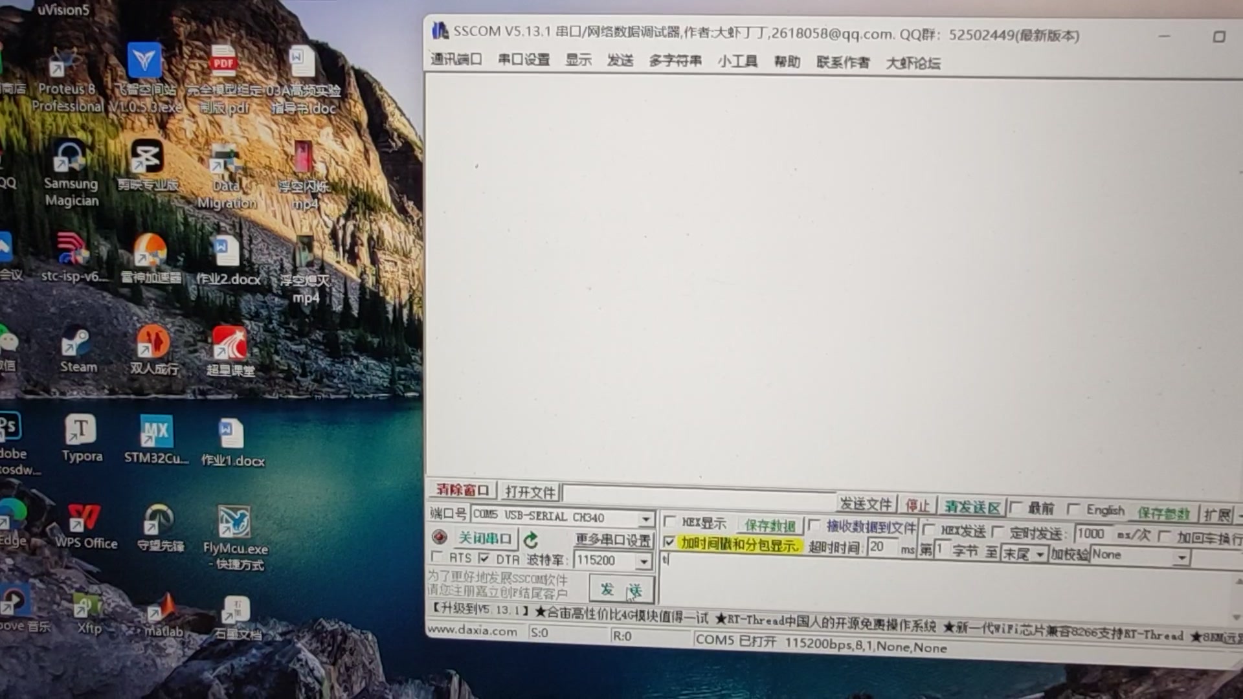
Task: Toggle the DTR checkbox
Action: [484, 558]
